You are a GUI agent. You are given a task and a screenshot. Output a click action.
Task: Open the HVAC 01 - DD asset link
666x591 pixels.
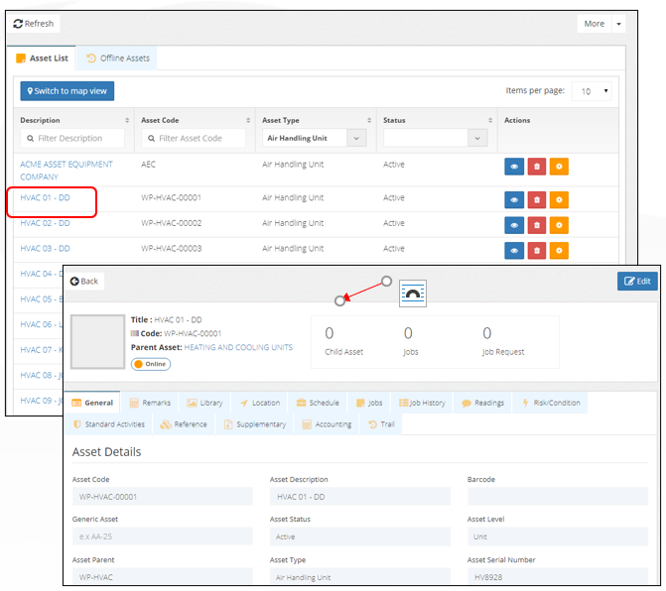(45, 197)
